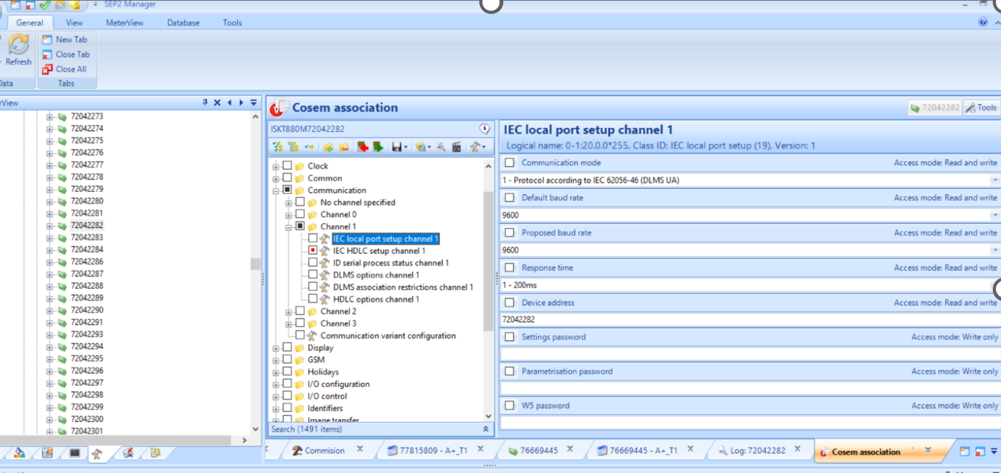The image size is (1001, 473).
Task: Click Close All in the ribbon
Action: pyautogui.click(x=64, y=69)
